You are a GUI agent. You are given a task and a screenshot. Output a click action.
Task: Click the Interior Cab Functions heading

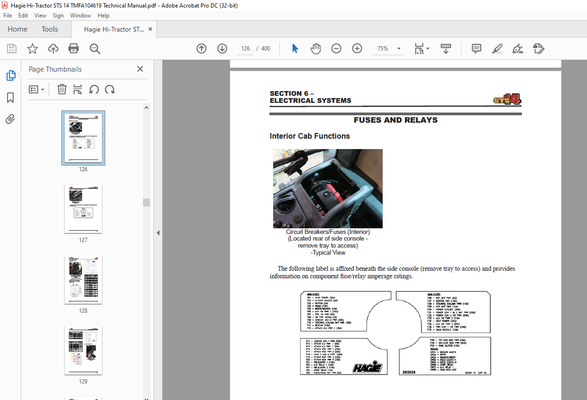tap(310, 136)
